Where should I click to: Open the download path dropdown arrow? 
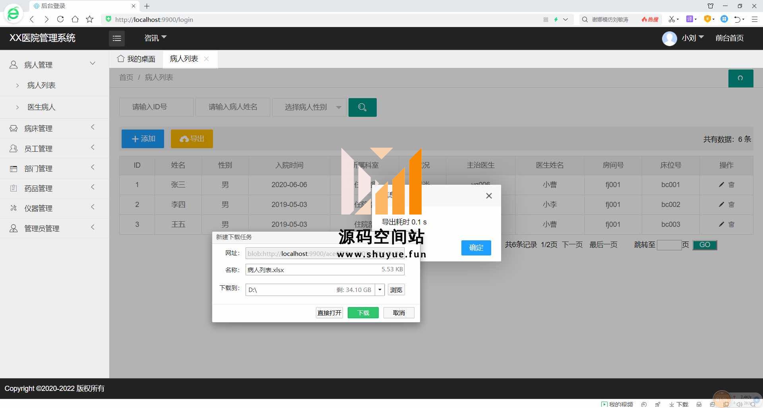(380, 290)
